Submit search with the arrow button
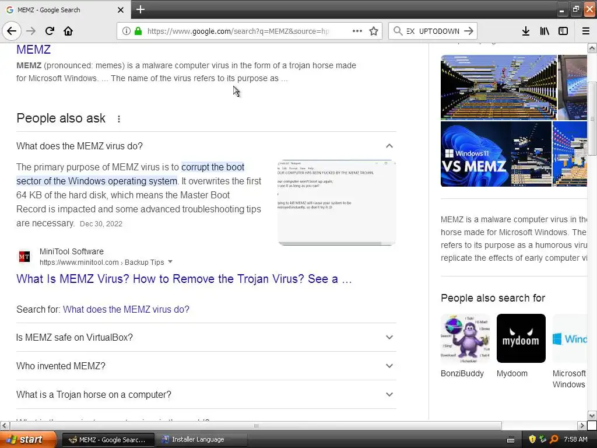 (469, 31)
